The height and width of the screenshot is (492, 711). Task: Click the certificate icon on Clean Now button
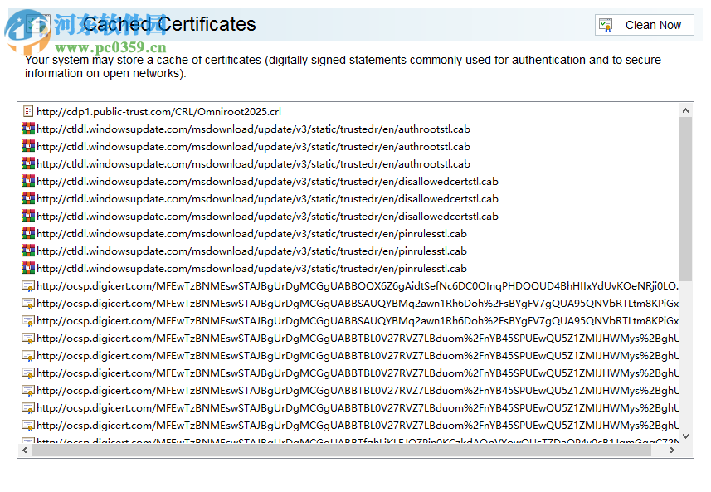coord(606,25)
